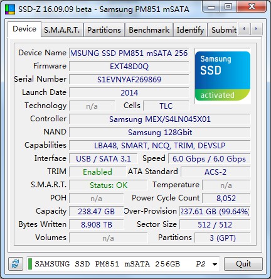
Task: Open the device selection dropdown arrow
Action: [x=215, y=264]
